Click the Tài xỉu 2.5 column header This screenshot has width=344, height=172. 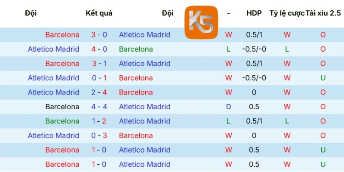[x=322, y=13]
